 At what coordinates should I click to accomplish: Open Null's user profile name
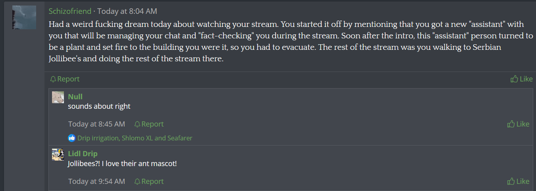[75, 96]
